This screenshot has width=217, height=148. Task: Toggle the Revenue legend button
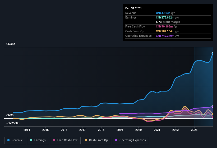click(x=15, y=140)
